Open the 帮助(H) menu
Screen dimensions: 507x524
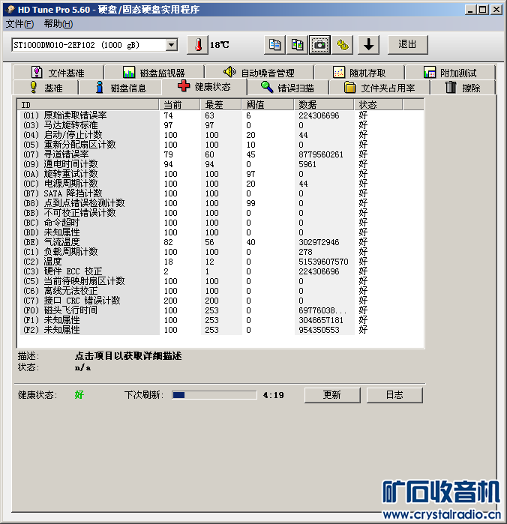click(58, 24)
